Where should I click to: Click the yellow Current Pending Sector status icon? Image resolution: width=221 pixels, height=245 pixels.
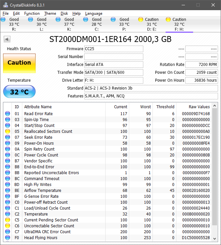coord(8,220)
